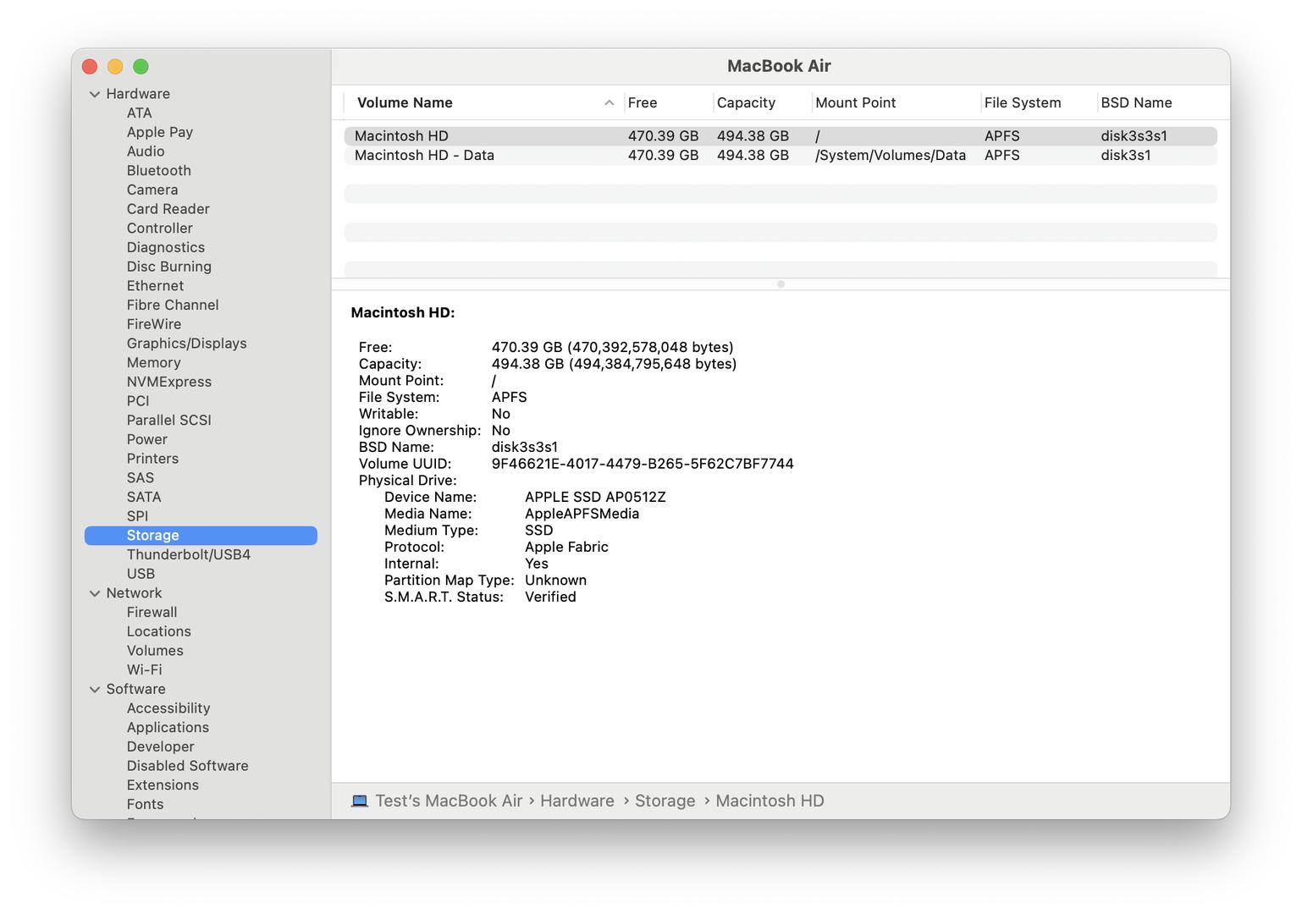The image size is (1302, 914).
Task: Select Bluetooth in Hardware list
Action: tap(158, 170)
